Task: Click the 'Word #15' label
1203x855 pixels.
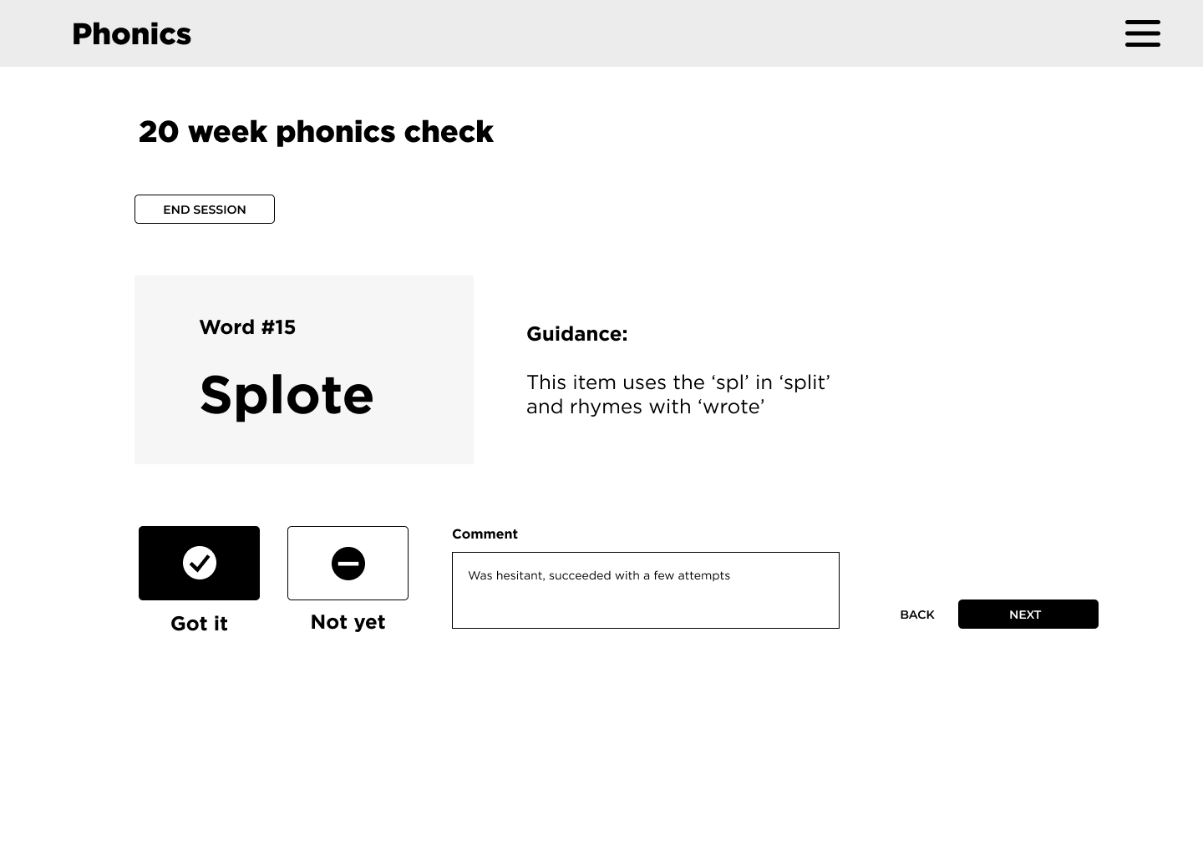Action: tap(247, 327)
